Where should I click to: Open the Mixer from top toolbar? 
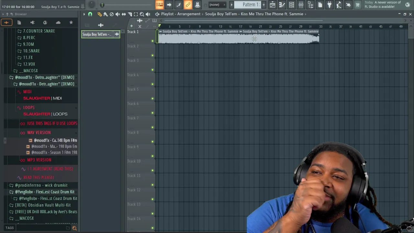click(301, 5)
